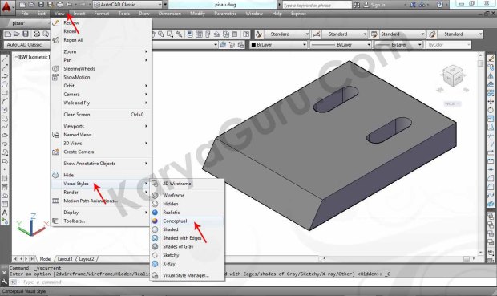The height and width of the screenshot is (296, 497).
Task: Choose Shaded with Edges visual style
Action: [x=187, y=238]
